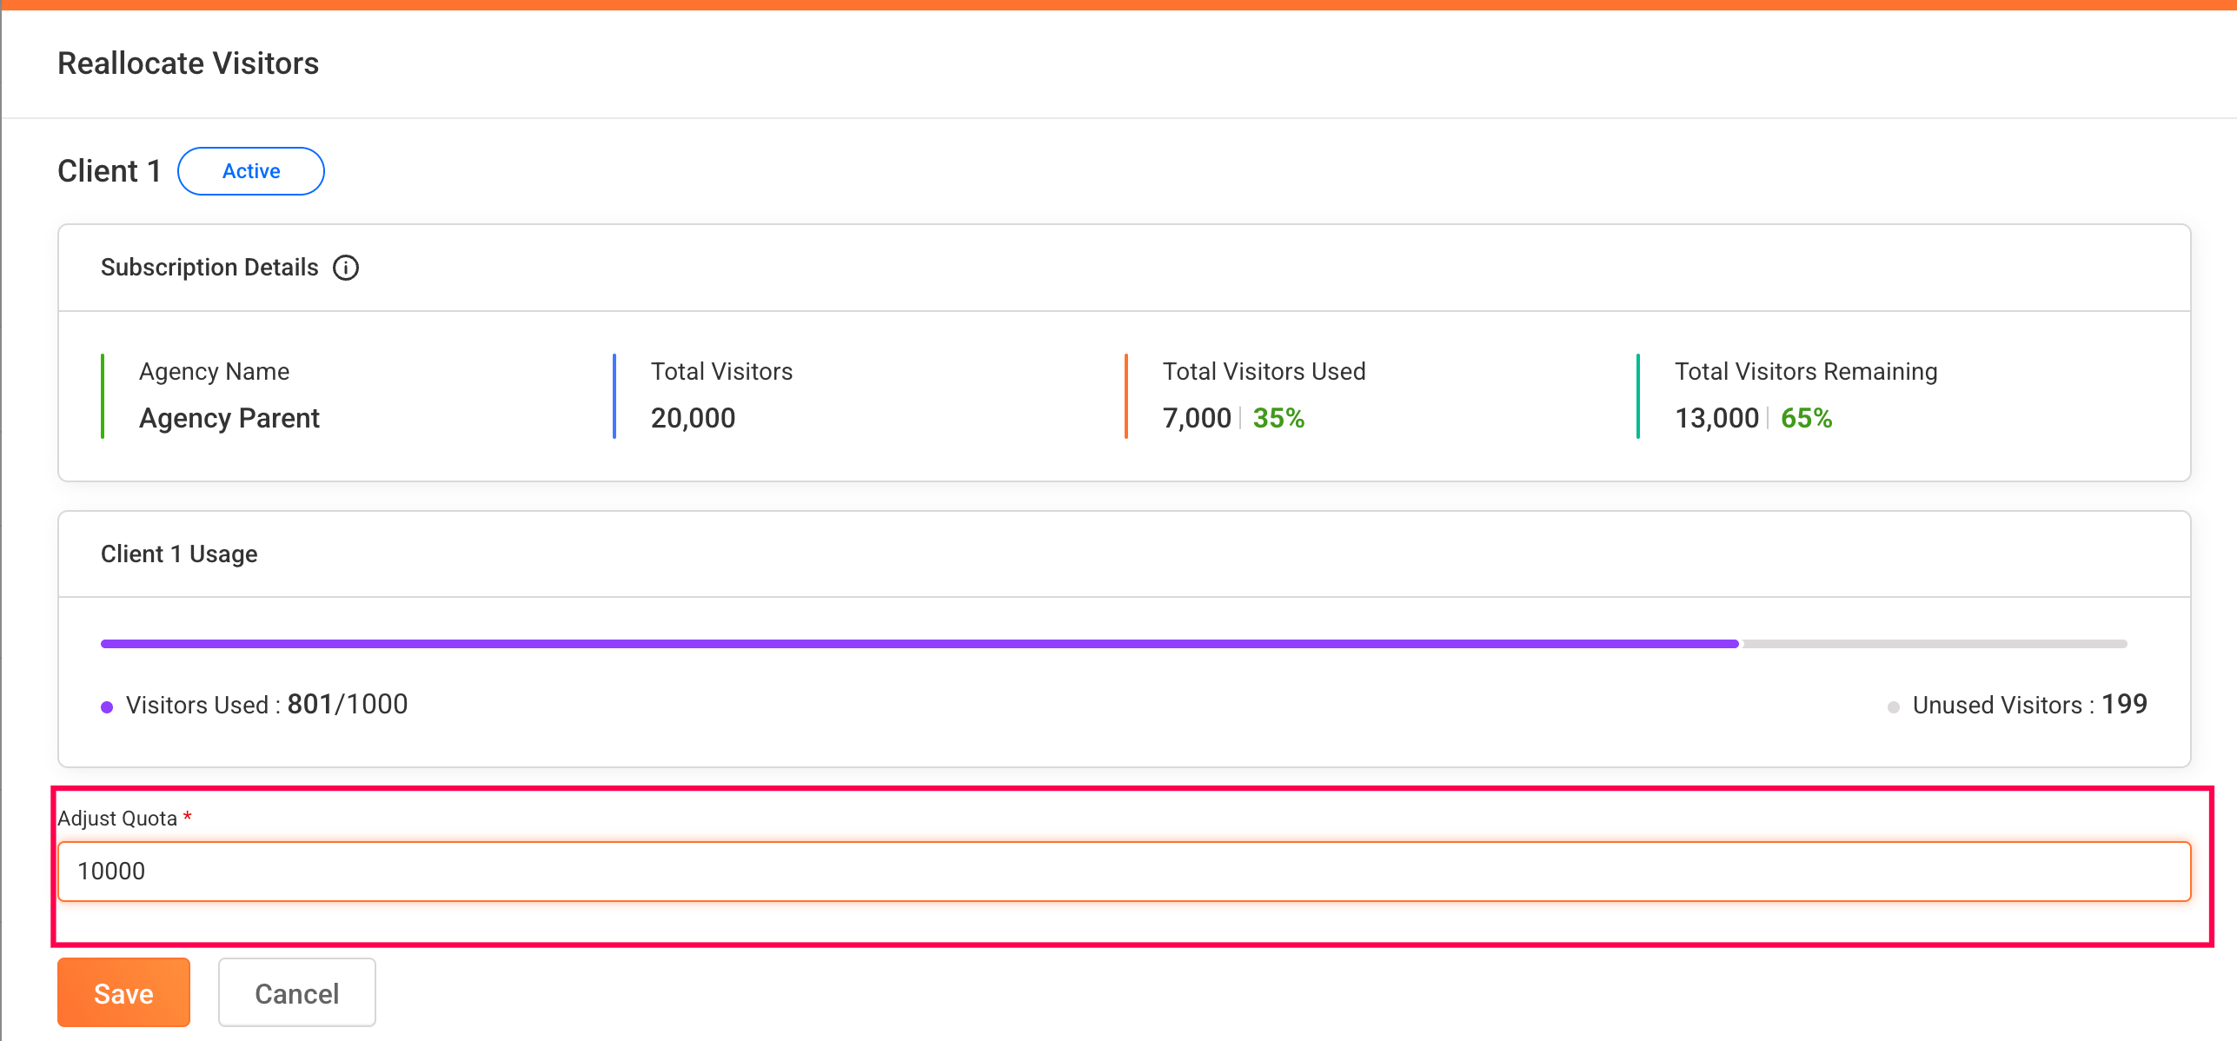Click the Visitors Used 801/1000 text
The image size is (2237, 1041).
[347, 704]
